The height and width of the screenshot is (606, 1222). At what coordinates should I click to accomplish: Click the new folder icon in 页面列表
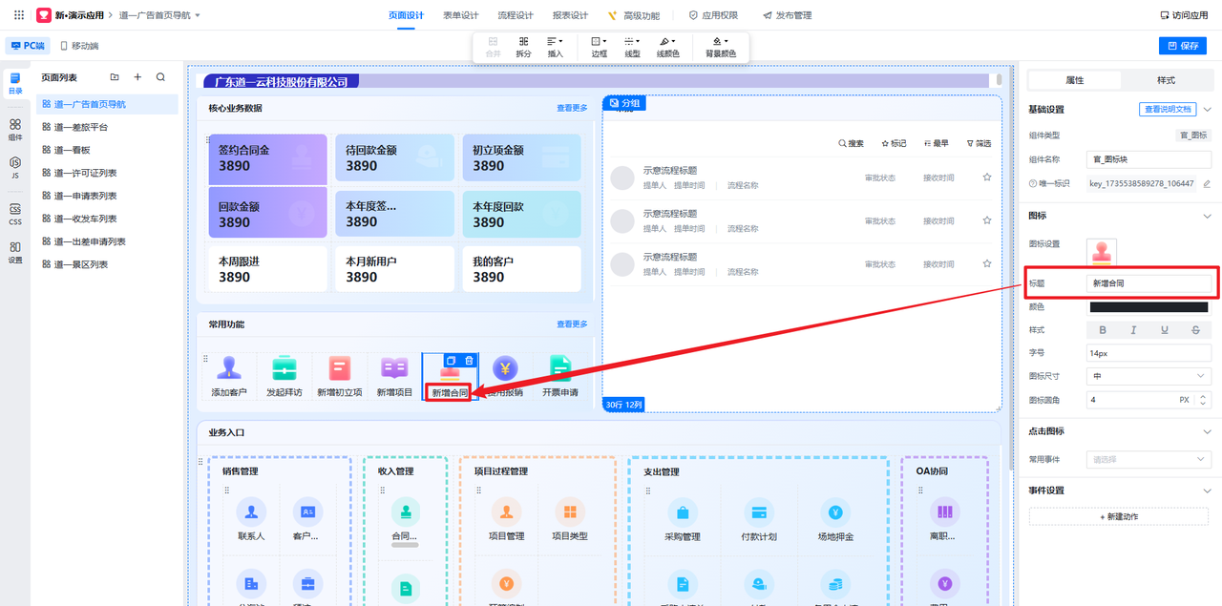tap(115, 77)
